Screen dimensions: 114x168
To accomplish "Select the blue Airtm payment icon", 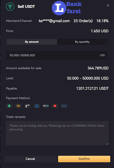I will (x=64, y=106).
